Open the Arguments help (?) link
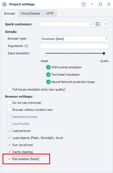Viewport: 113px width, 173px height. point(26,46)
